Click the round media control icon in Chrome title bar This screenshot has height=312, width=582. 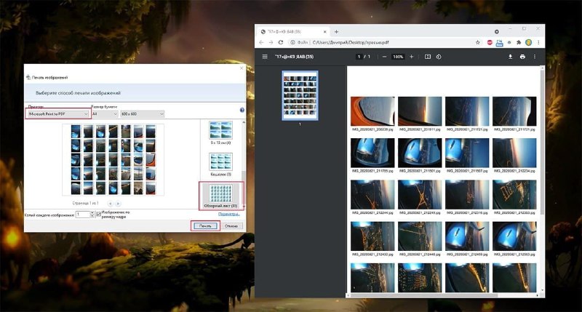pos(497,31)
